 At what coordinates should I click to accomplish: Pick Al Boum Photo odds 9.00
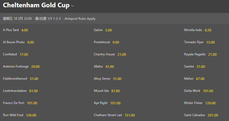click(x=30, y=42)
